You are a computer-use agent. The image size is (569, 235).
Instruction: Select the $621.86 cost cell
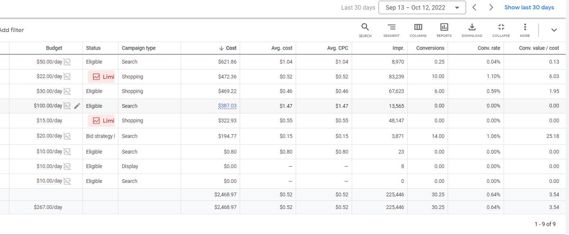227,62
